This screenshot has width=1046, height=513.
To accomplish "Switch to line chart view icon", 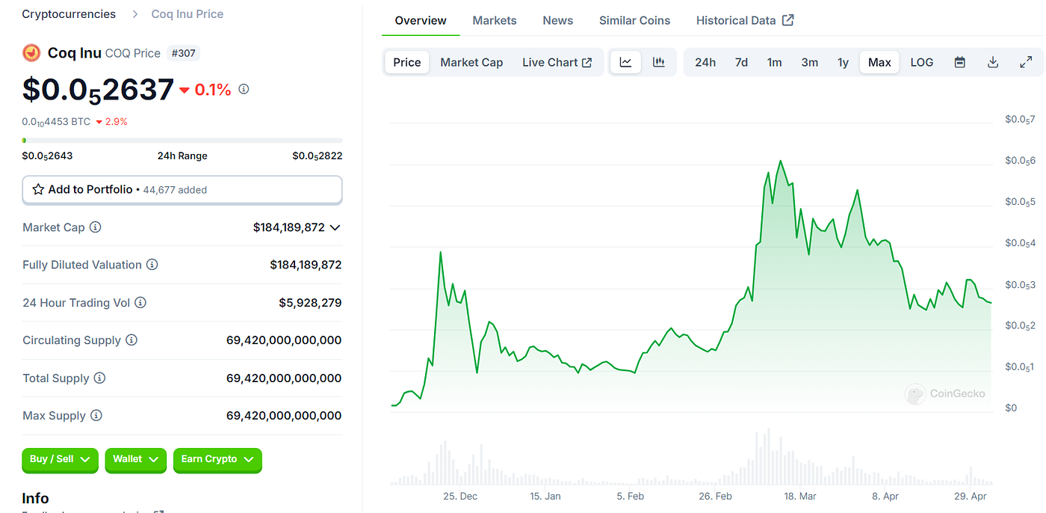I will pos(626,62).
